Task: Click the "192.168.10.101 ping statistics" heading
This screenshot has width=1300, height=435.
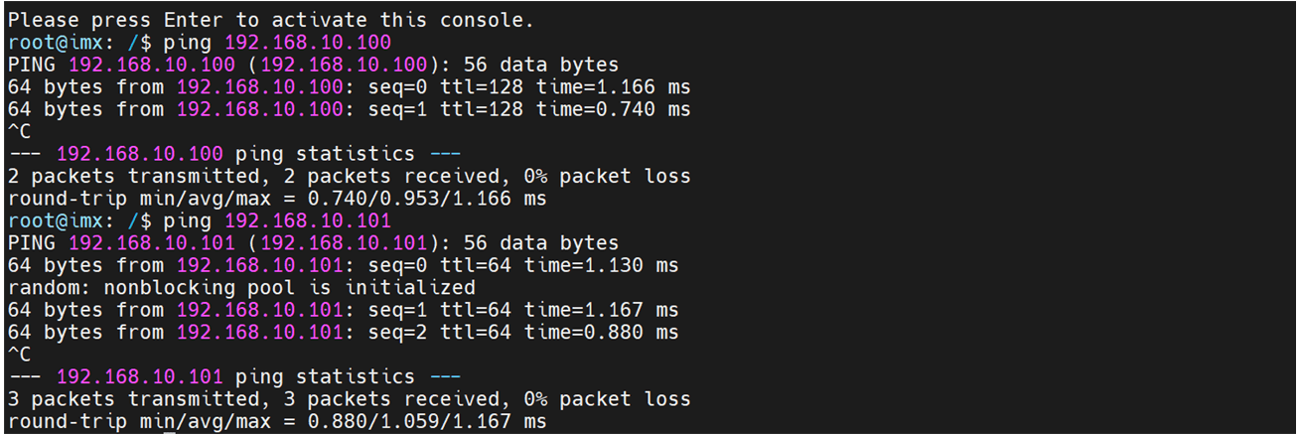Action: pyautogui.click(x=234, y=376)
